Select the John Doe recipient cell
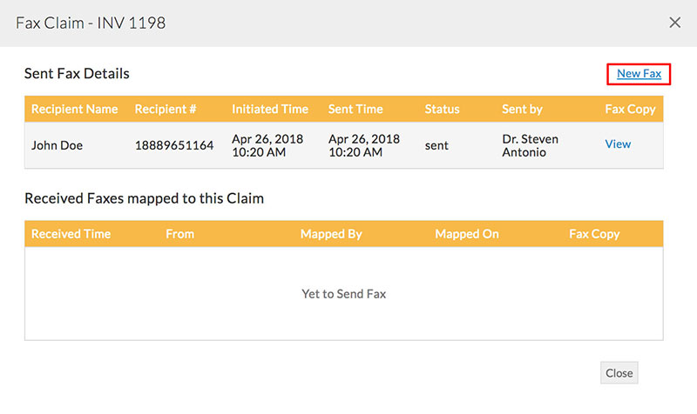Screen dimensions: 697x414 [57, 145]
